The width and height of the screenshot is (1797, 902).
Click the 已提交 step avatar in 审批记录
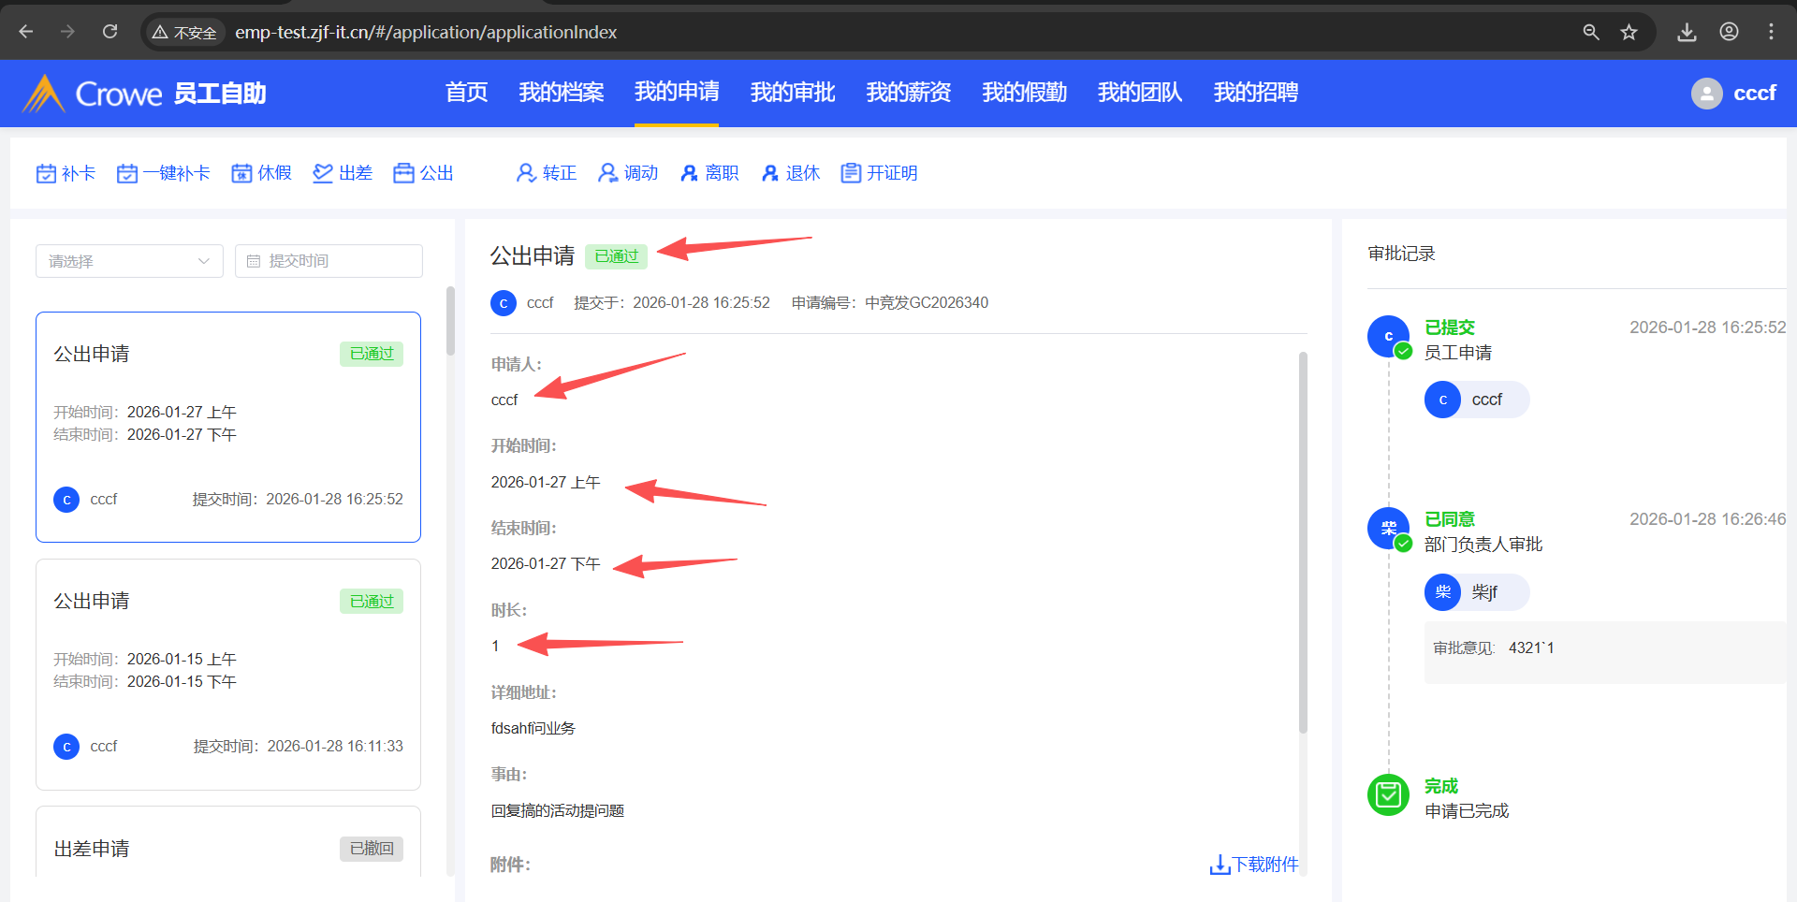(x=1389, y=337)
